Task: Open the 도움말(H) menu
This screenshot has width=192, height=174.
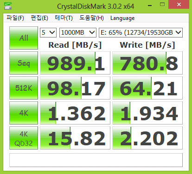Action: point(91,18)
